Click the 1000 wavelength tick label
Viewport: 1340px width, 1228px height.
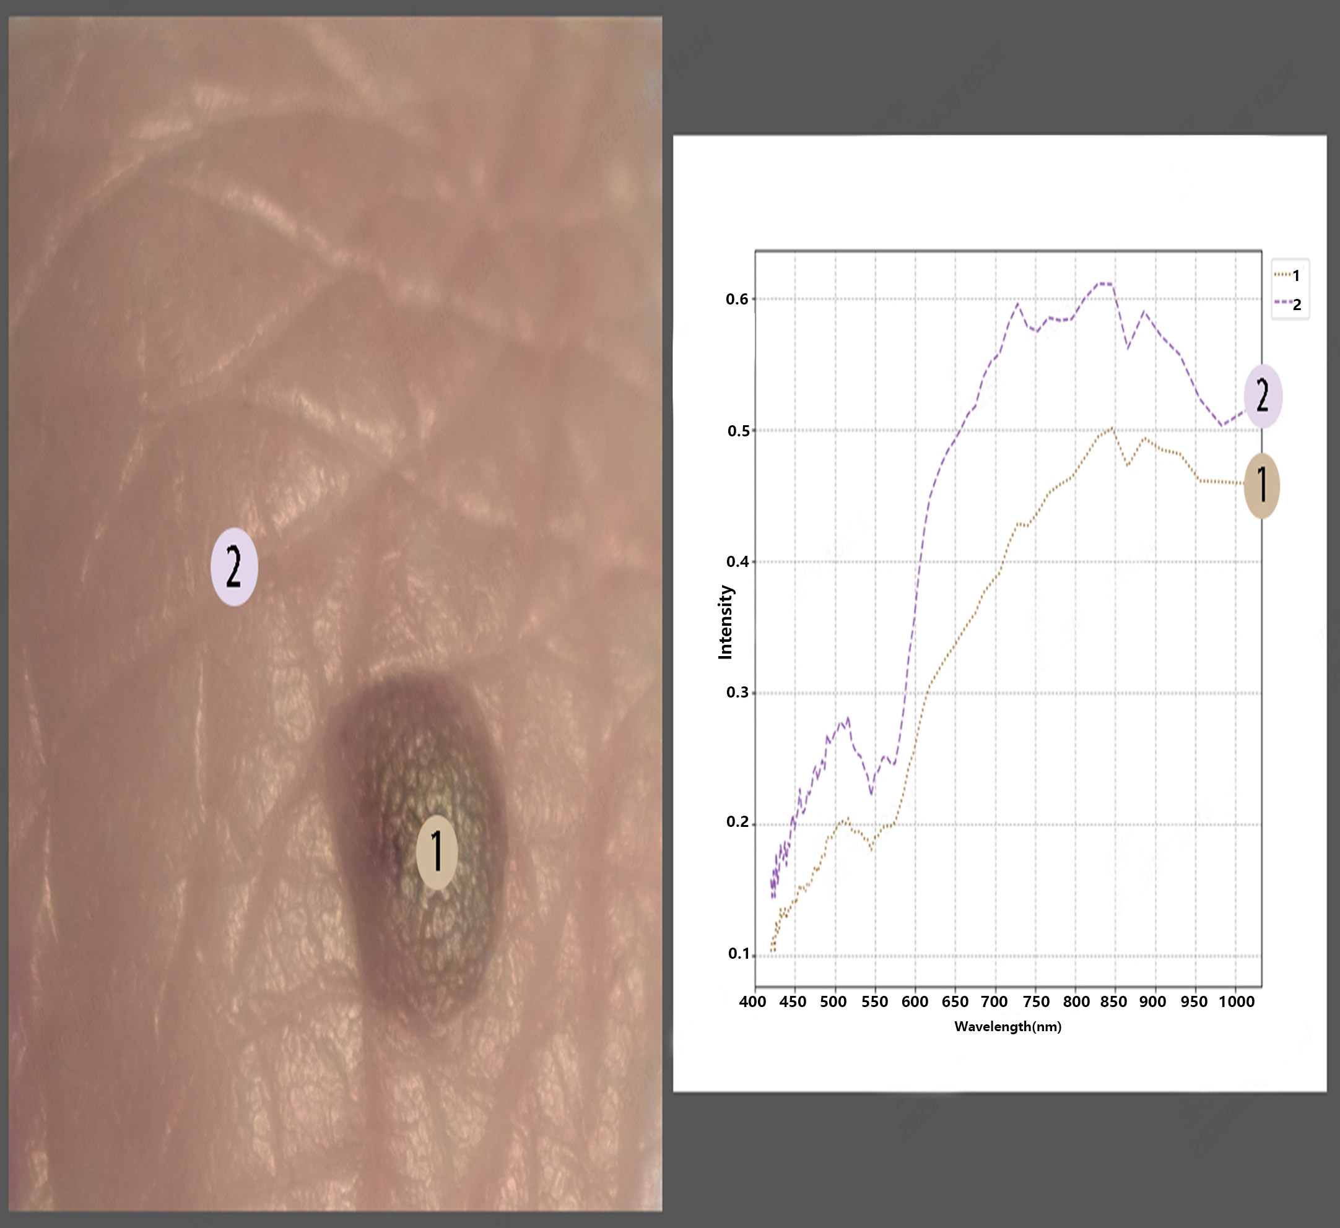(1237, 1002)
